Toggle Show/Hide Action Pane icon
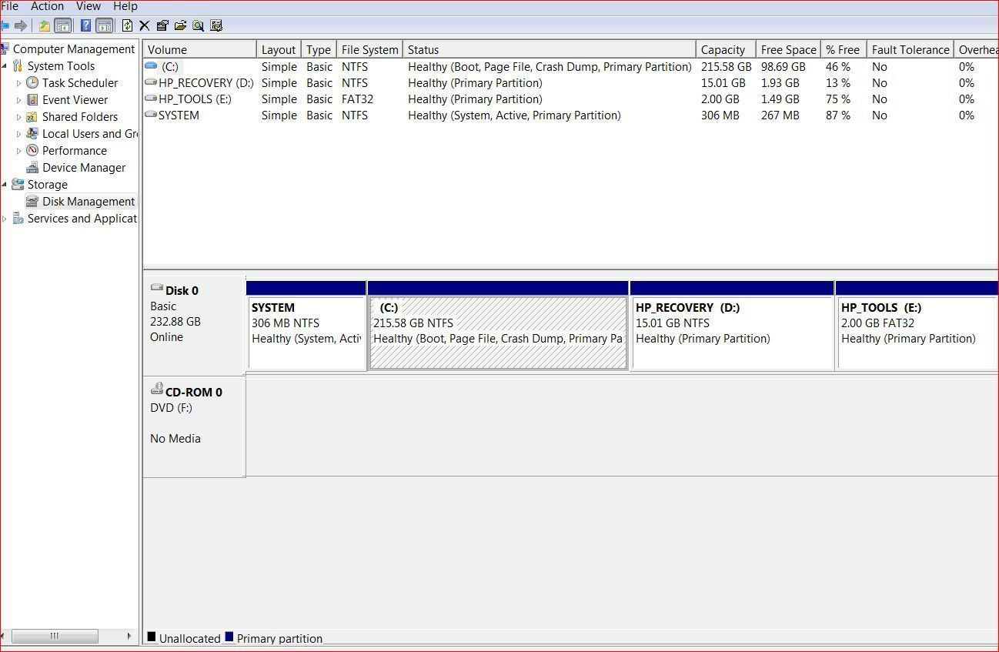 (x=104, y=25)
